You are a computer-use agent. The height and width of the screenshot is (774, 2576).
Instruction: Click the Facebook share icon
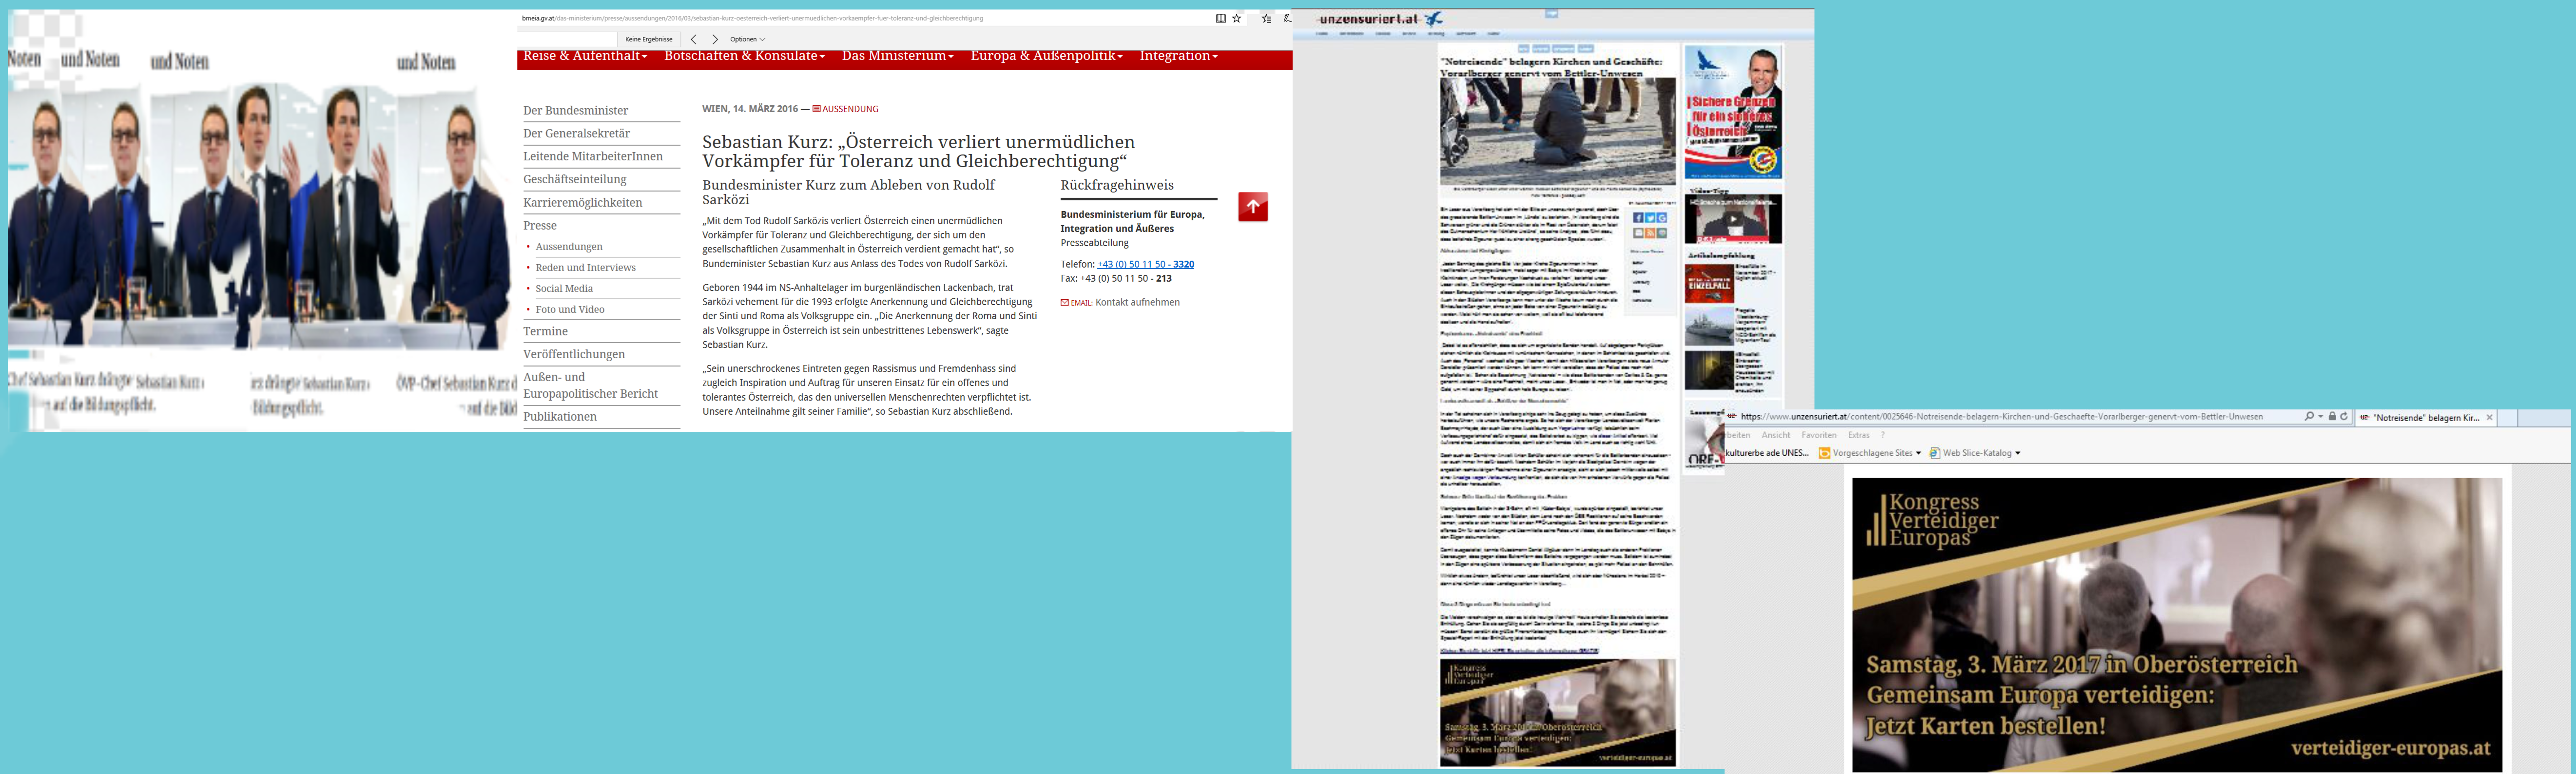pyautogui.click(x=1638, y=217)
